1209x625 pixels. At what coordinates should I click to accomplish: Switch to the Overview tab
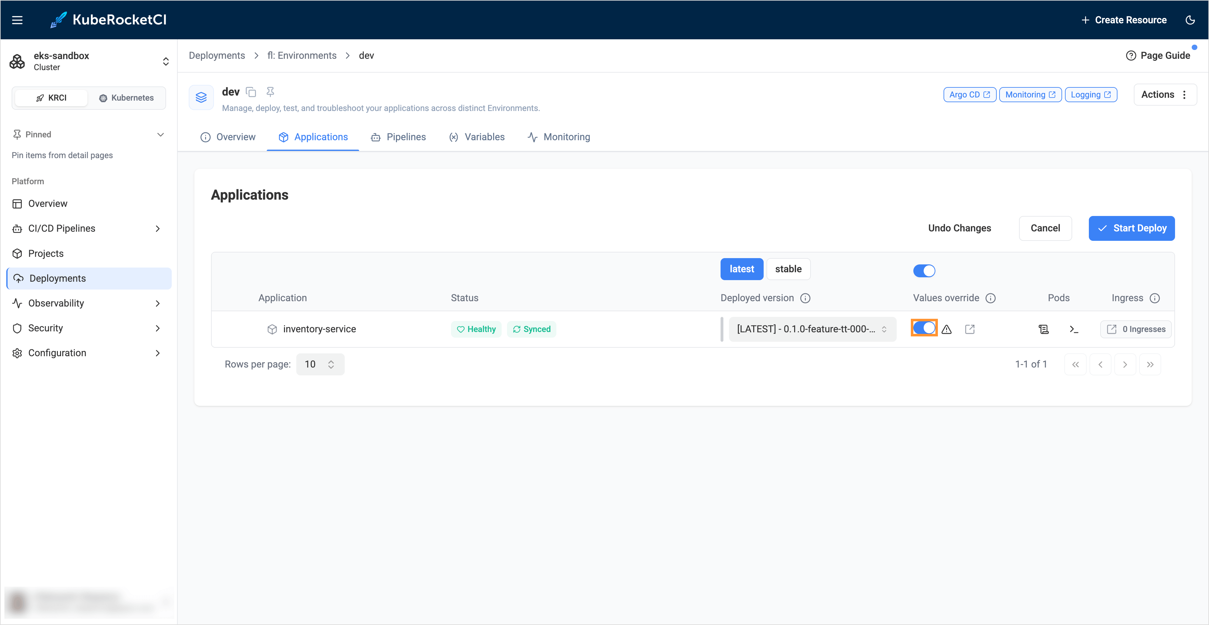(228, 137)
